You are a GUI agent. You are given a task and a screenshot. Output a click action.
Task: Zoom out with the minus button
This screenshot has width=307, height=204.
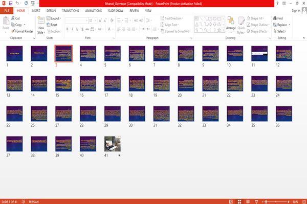[263, 201]
